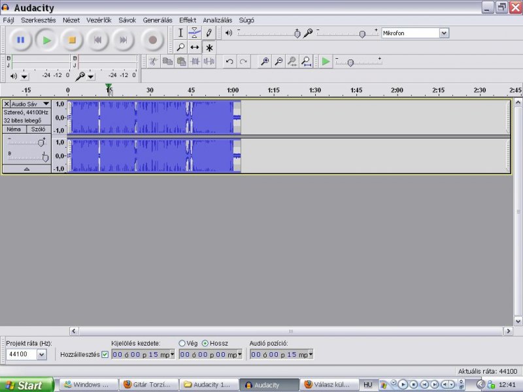Open the Windows Start button
Viewport: 523px width, 392px height.
[x=27, y=385]
